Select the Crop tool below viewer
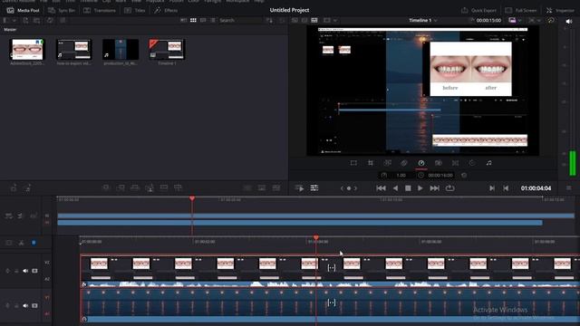Viewport: 580px width, 326px height. pyautogui.click(x=371, y=163)
